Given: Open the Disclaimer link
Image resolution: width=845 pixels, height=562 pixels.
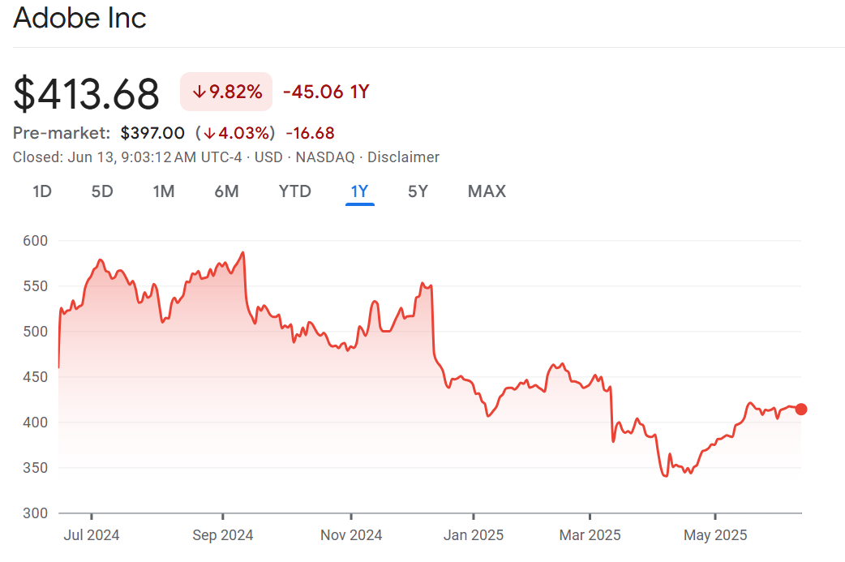Looking at the screenshot, I should 403,157.
